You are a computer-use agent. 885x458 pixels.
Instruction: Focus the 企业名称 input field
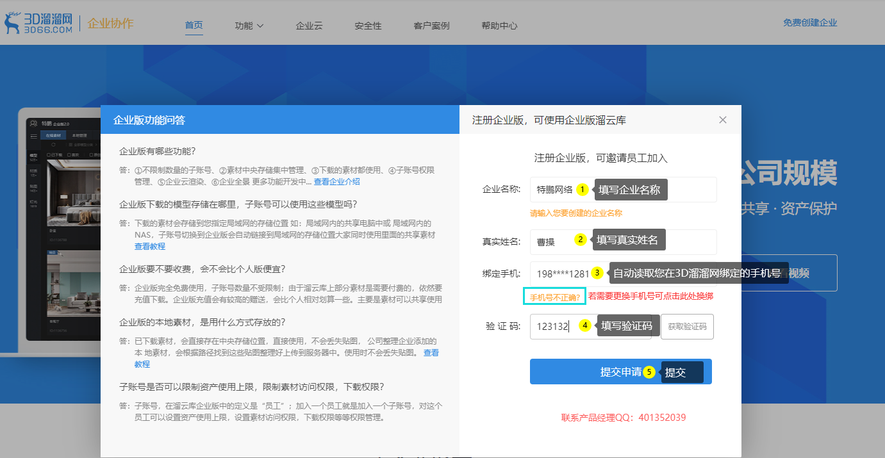point(623,190)
